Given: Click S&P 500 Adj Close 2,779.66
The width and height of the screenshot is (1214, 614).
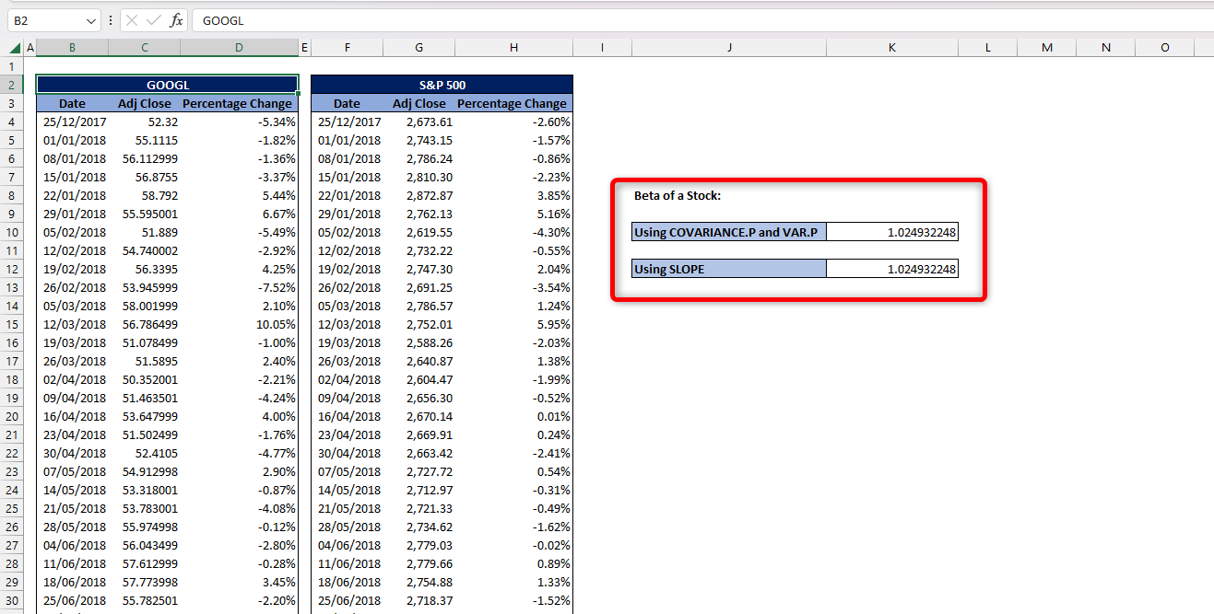Looking at the screenshot, I should tap(418, 563).
